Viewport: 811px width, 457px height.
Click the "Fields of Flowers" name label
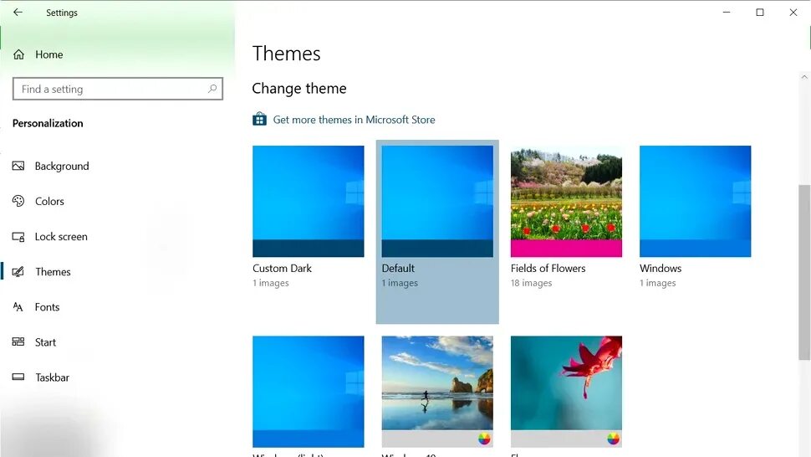coord(548,268)
